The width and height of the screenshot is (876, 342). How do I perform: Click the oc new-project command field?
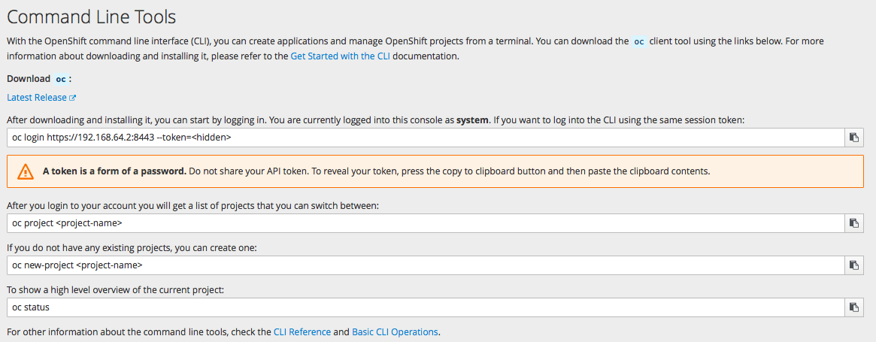pos(426,265)
